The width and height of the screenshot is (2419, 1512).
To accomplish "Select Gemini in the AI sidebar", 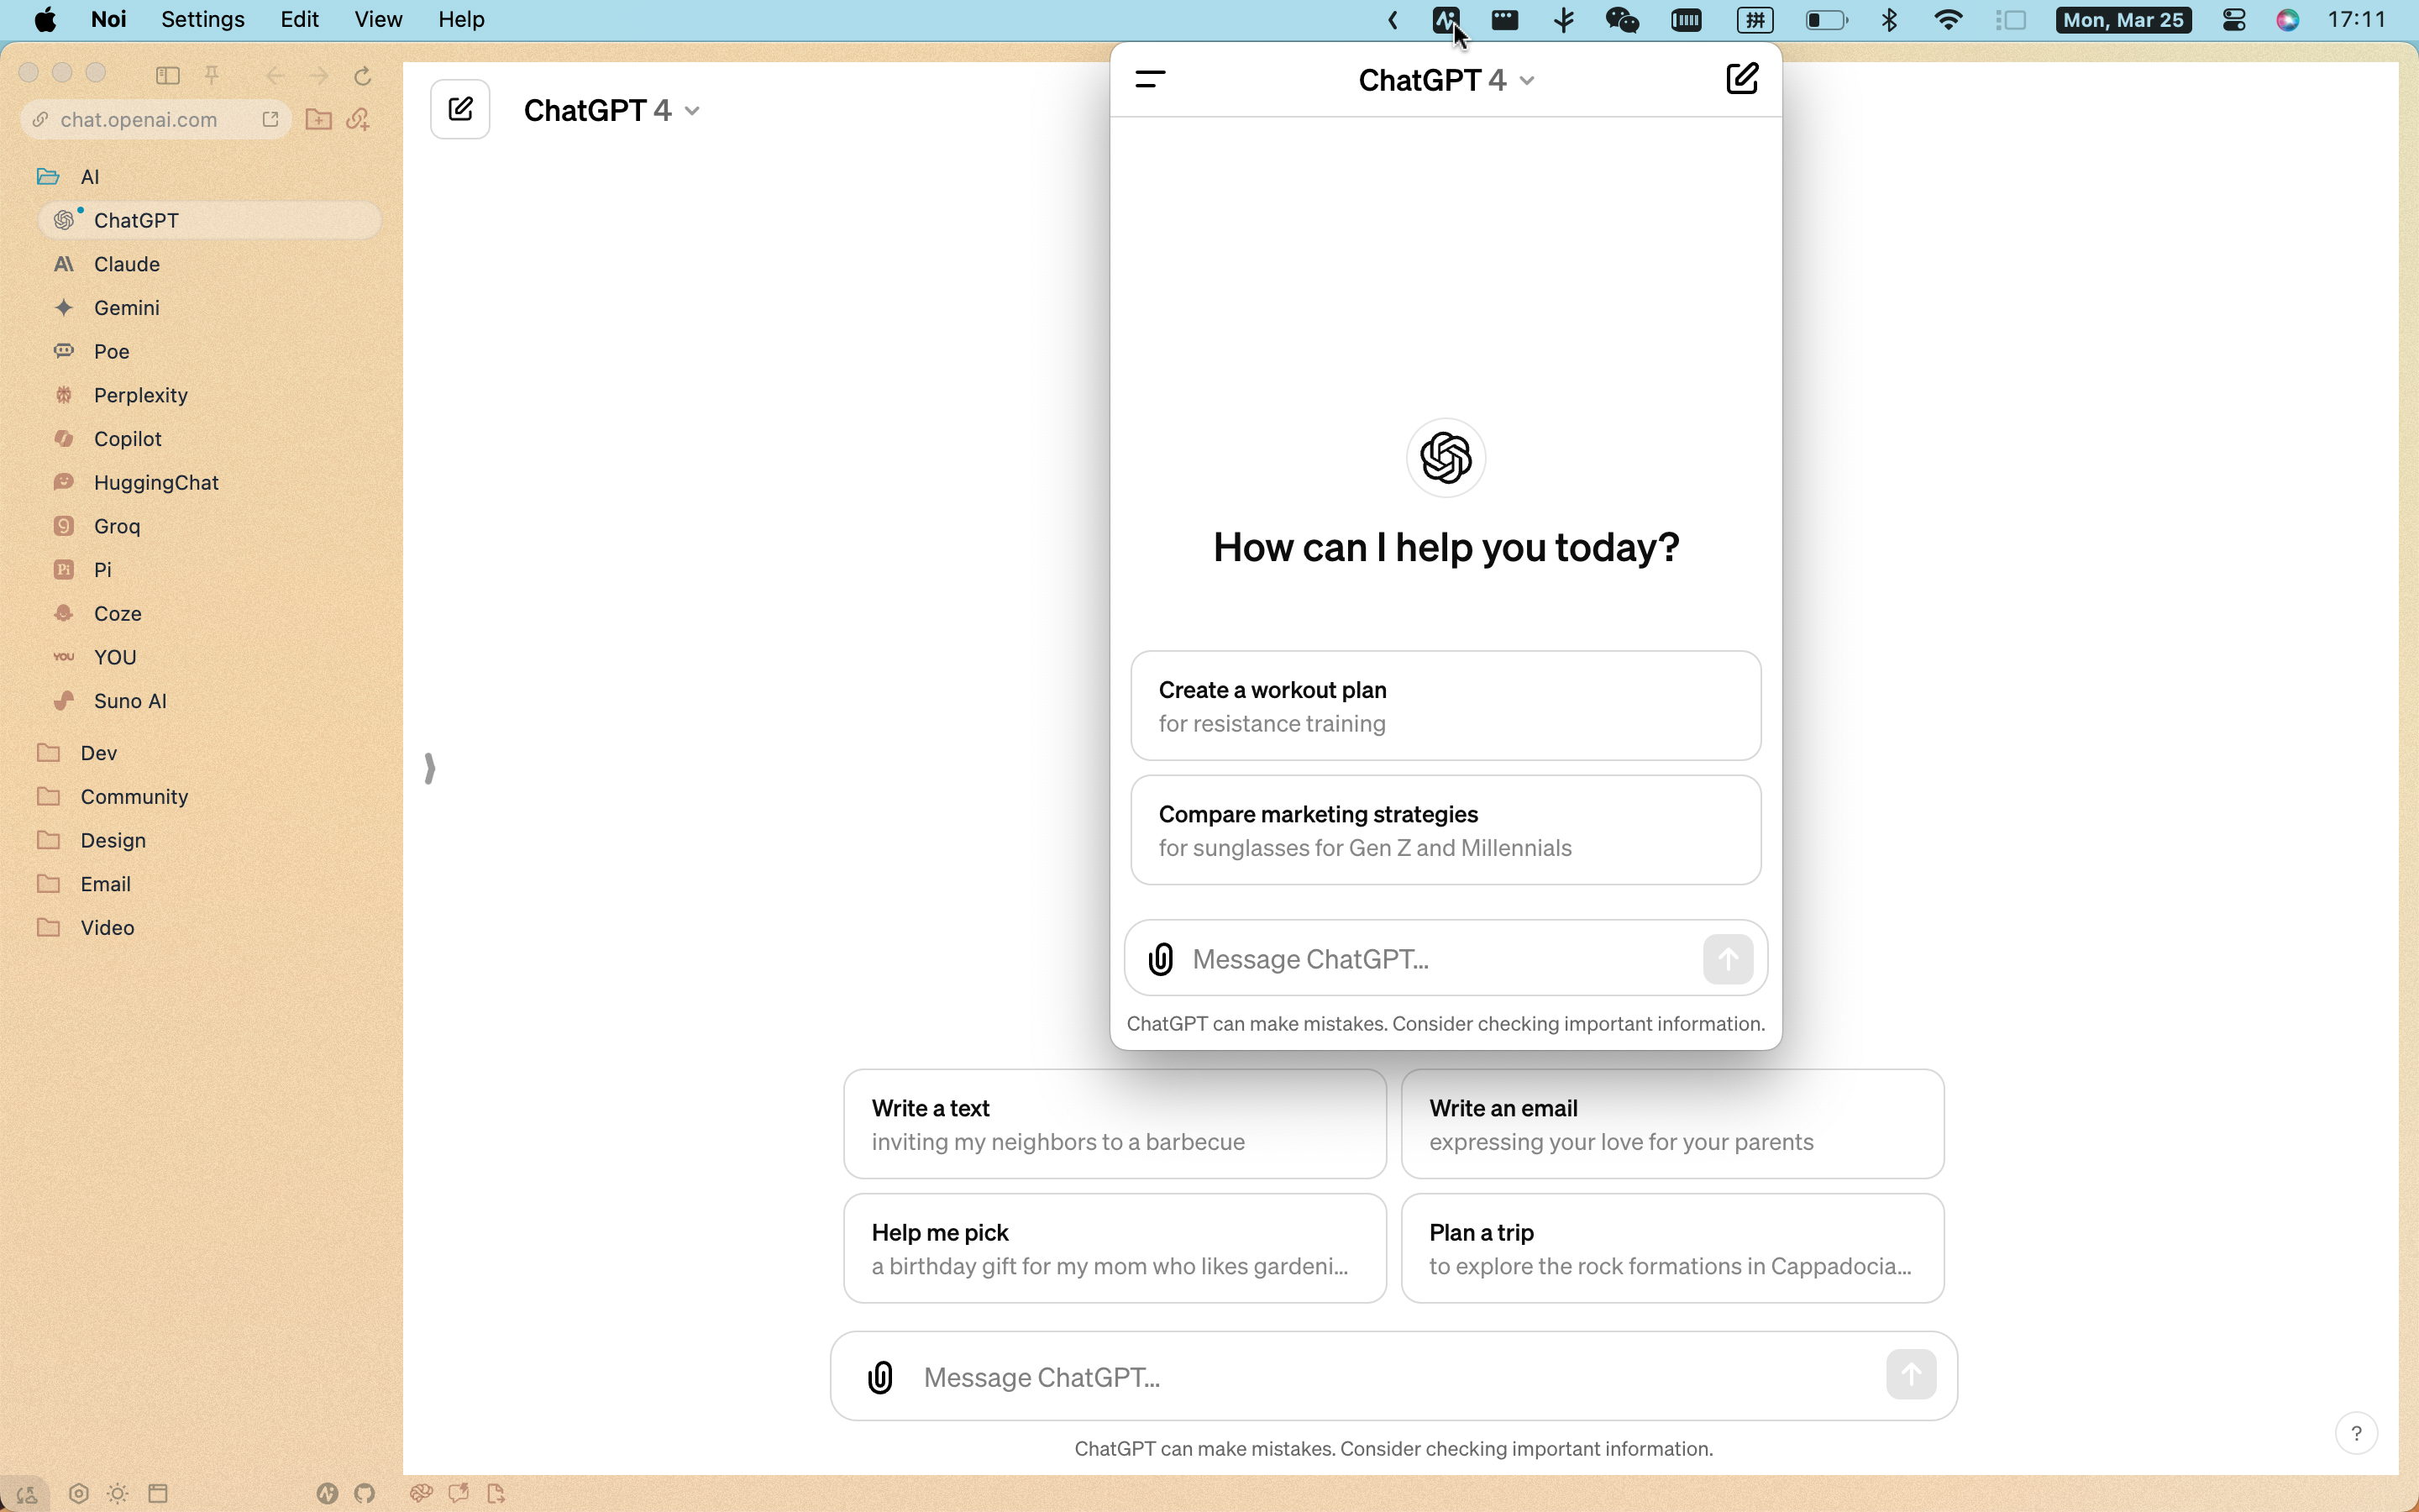I will [x=123, y=307].
